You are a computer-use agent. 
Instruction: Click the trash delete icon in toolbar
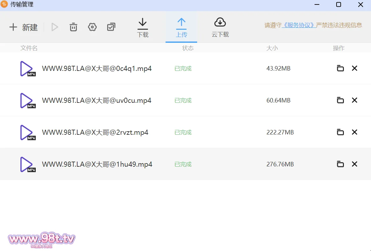[x=73, y=27]
